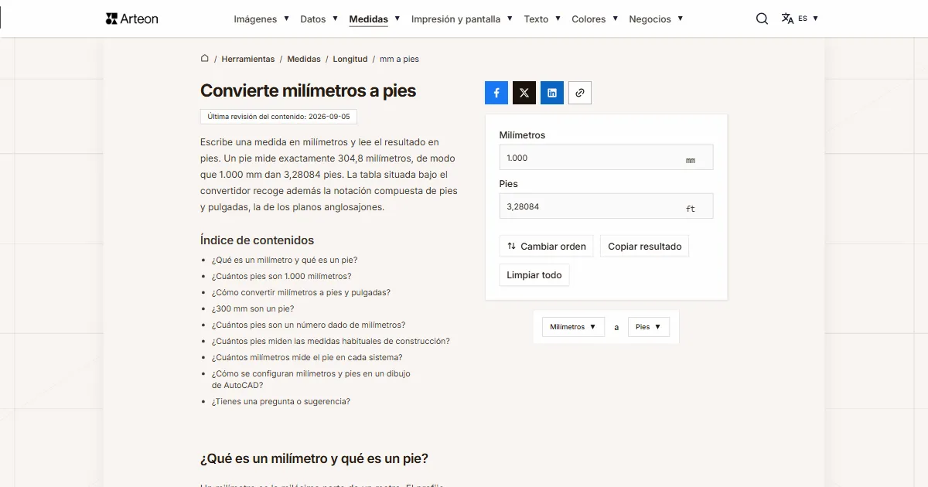Expand the Negocios menu
This screenshot has height=487, width=928.
(656, 19)
